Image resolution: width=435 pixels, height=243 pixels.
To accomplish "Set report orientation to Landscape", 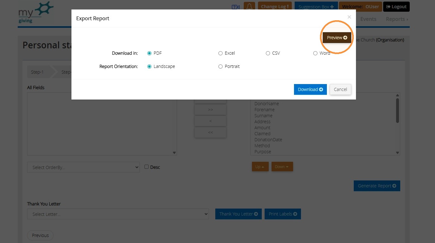I will coord(150,67).
